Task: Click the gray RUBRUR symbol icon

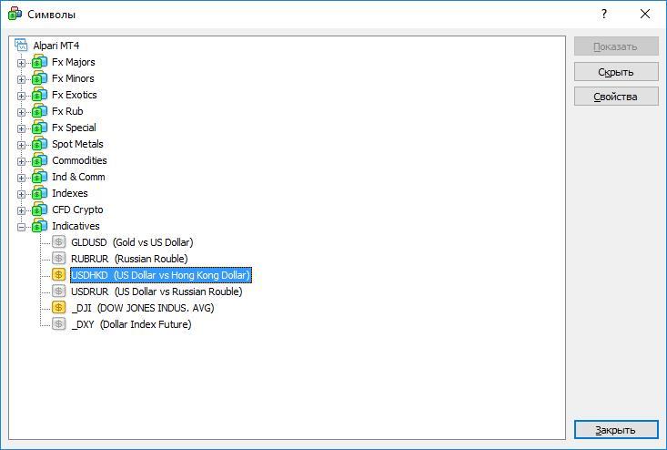Action: (x=59, y=259)
